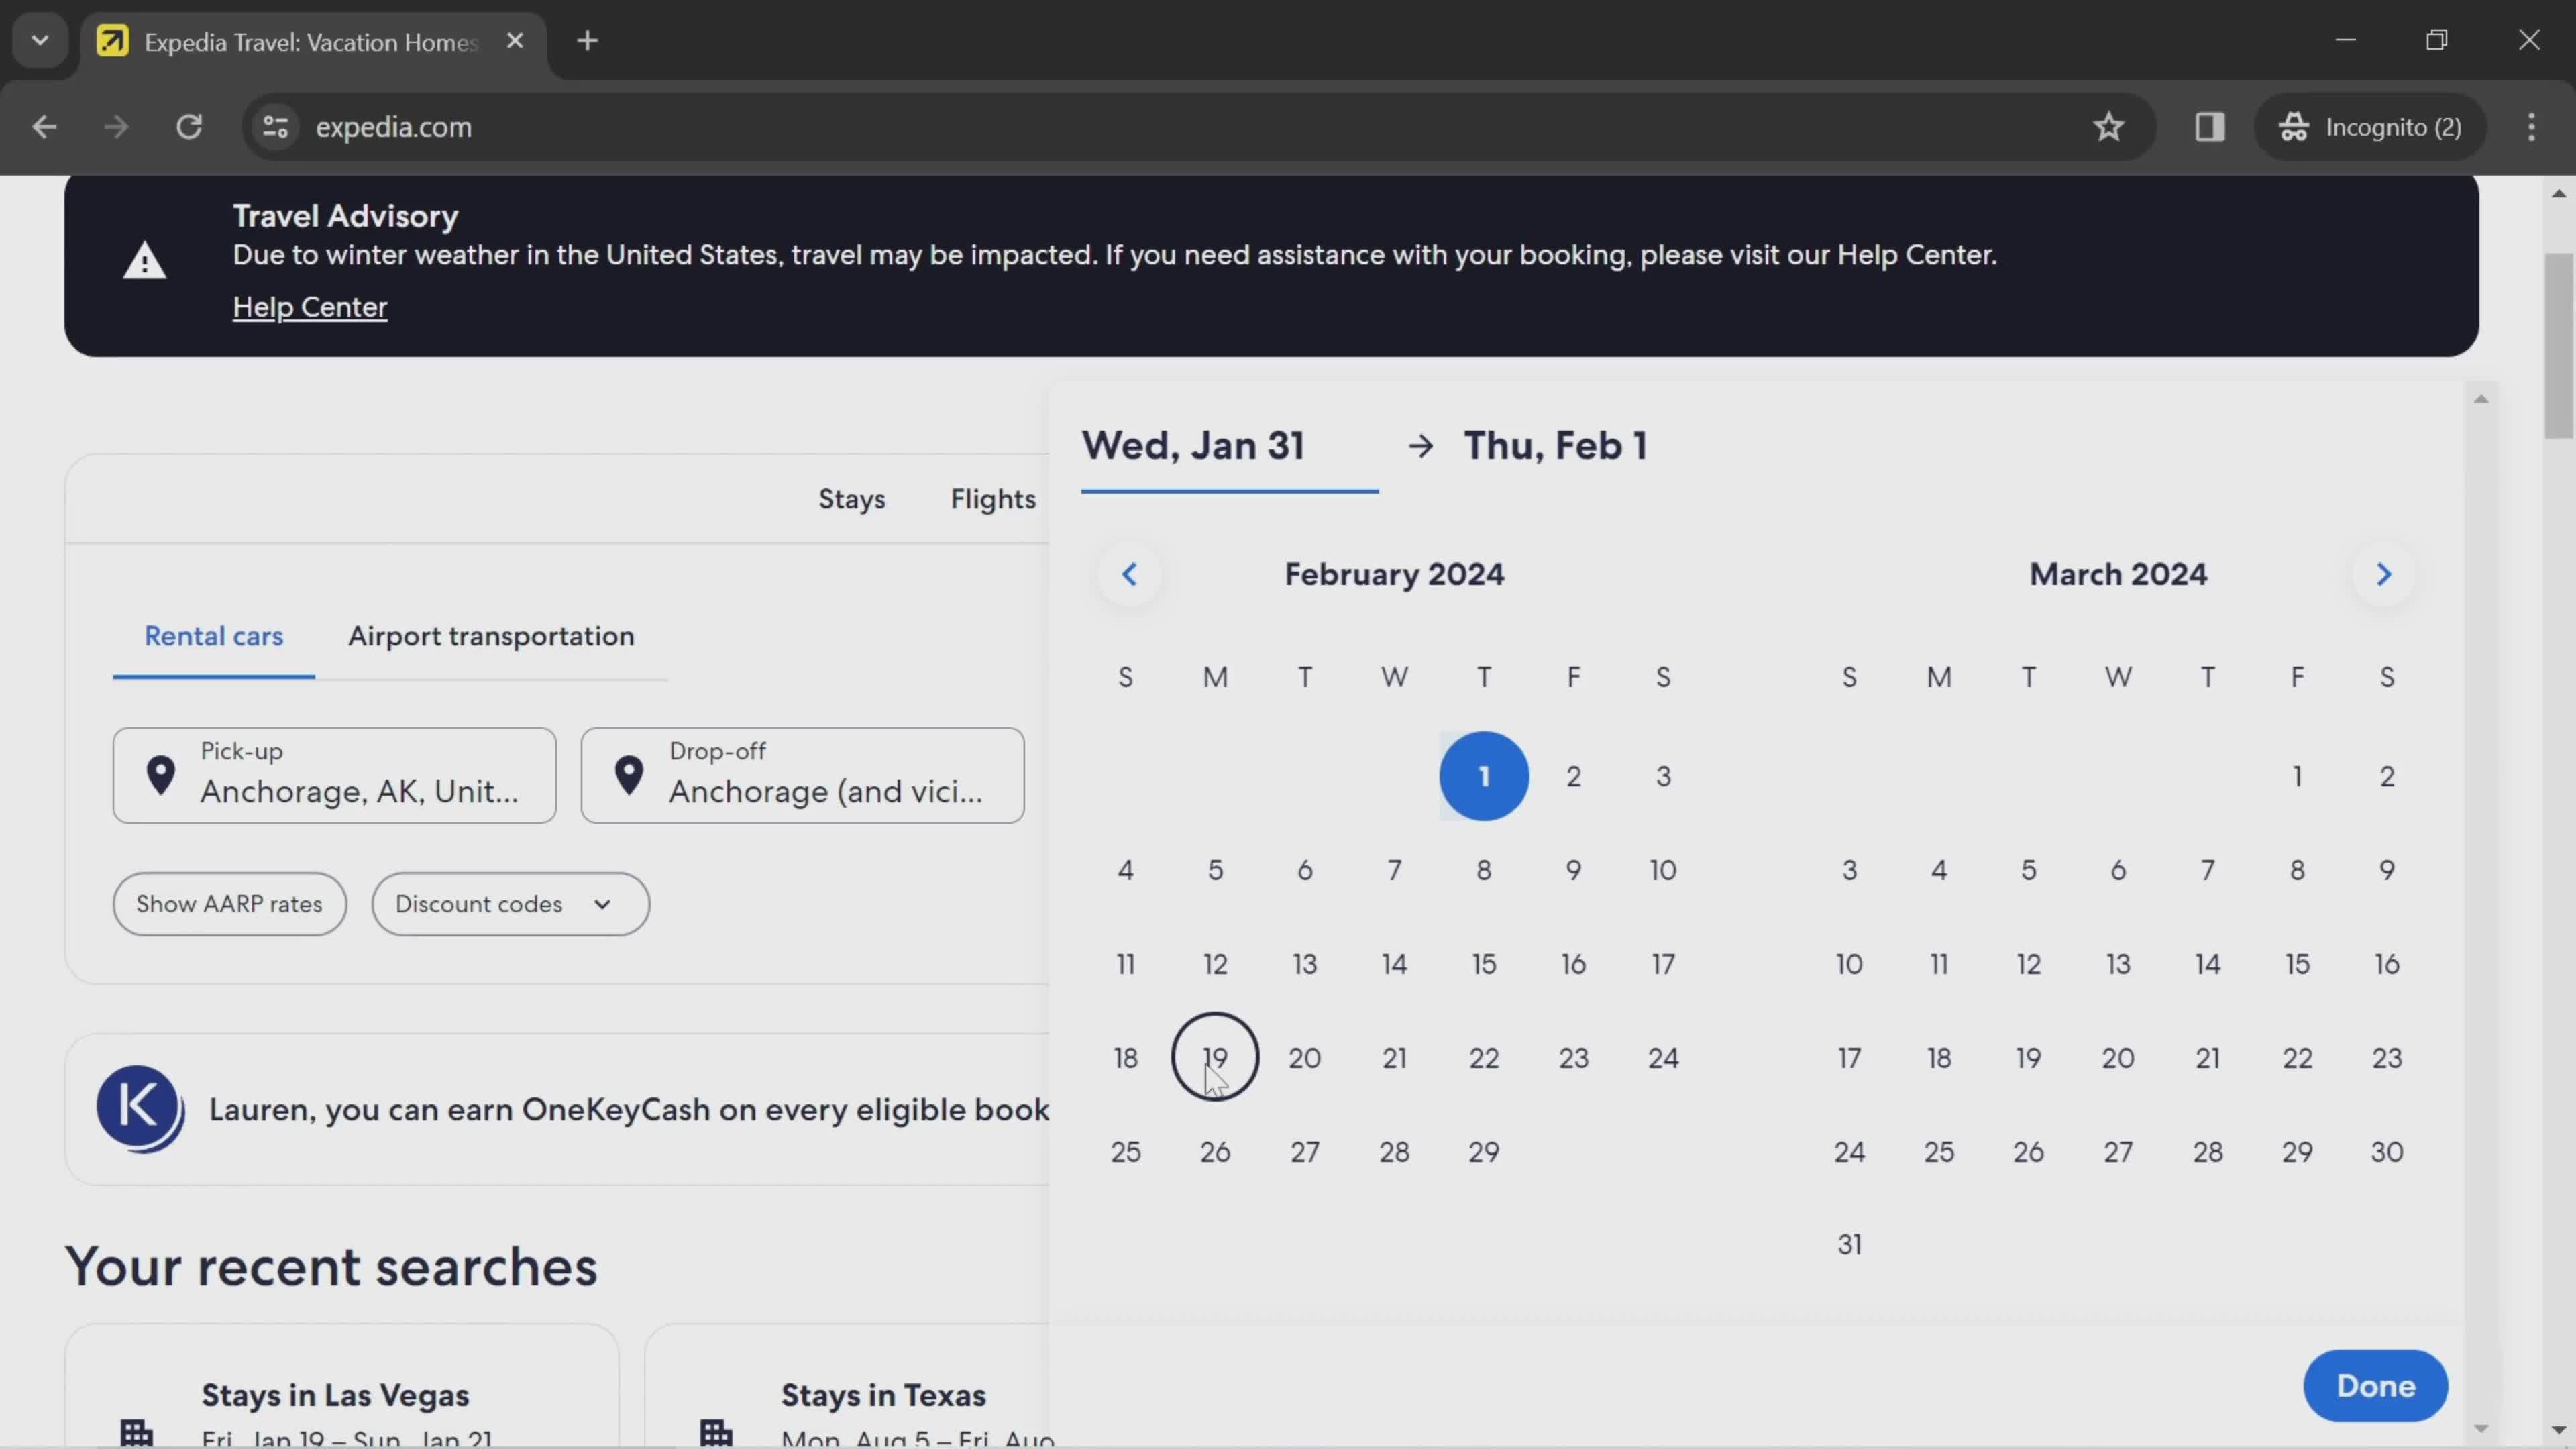
Task: Click the Pick-up location pin icon
Action: click(160, 775)
